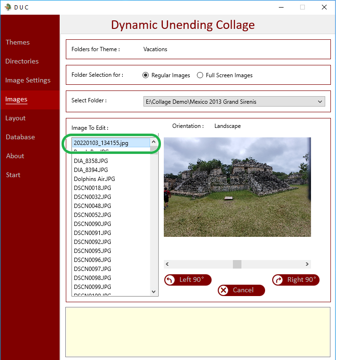Image resolution: width=338 pixels, height=360 pixels.
Task: Click the pale yellow message box
Action: click(x=198, y=332)
